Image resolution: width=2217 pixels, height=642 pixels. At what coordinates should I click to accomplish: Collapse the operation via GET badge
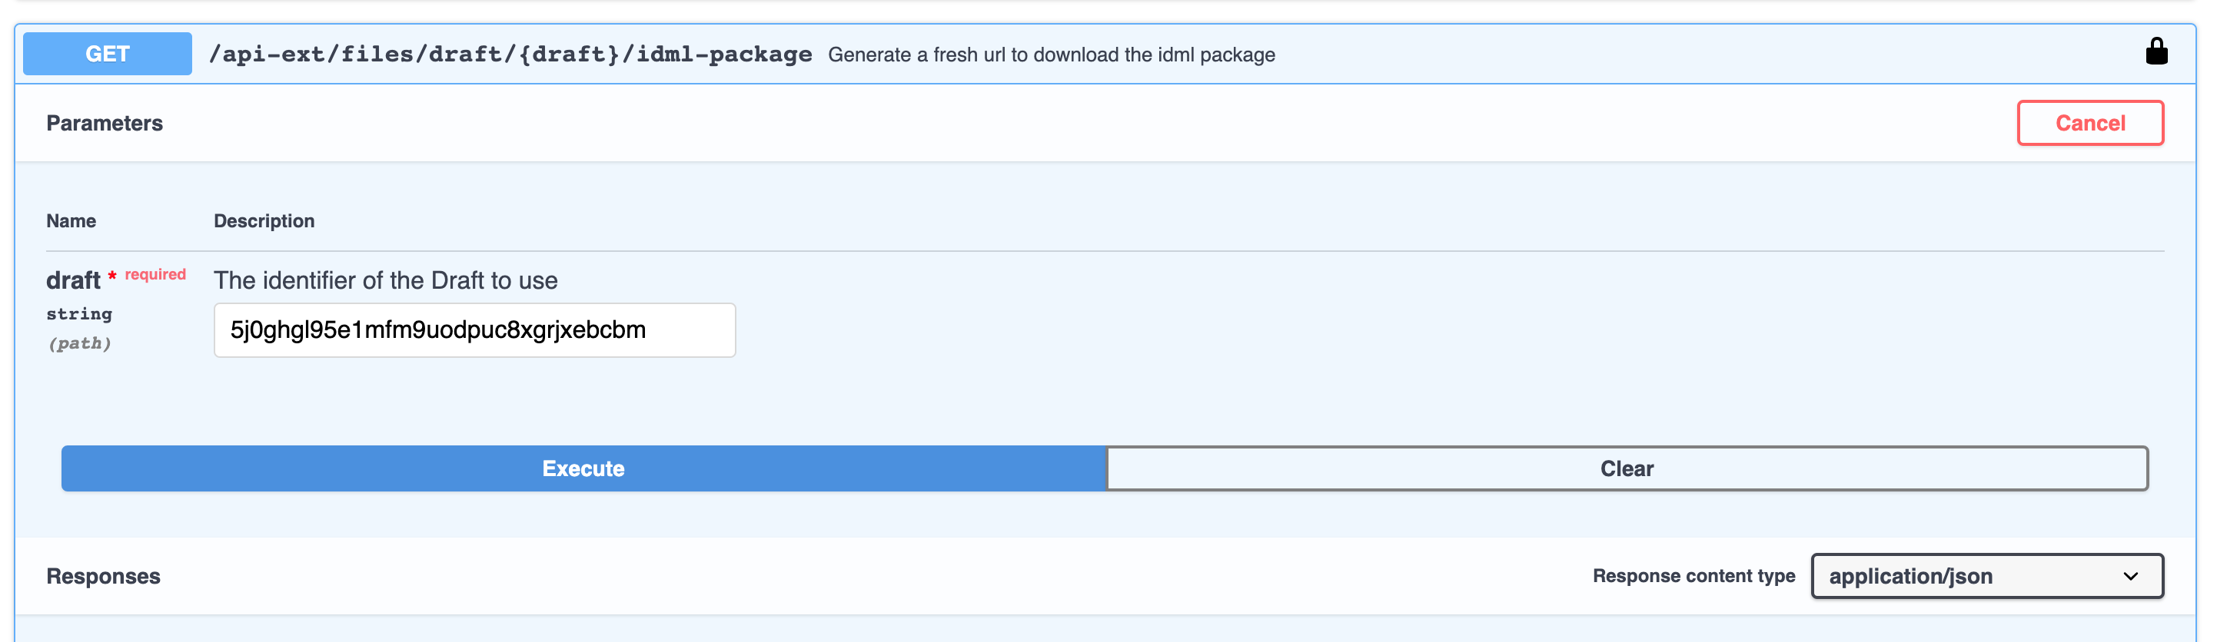point(107,55)
